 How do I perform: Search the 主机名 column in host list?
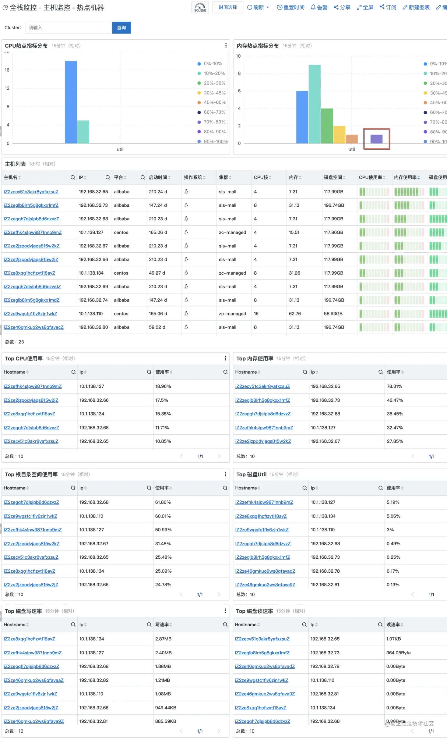tap(73, 177)
